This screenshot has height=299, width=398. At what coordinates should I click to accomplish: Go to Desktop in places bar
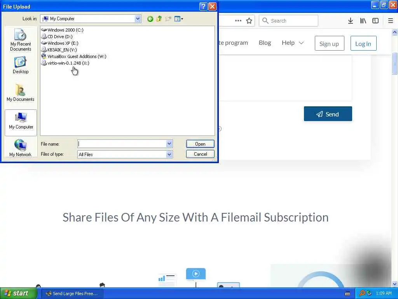(x=21, y=65)
